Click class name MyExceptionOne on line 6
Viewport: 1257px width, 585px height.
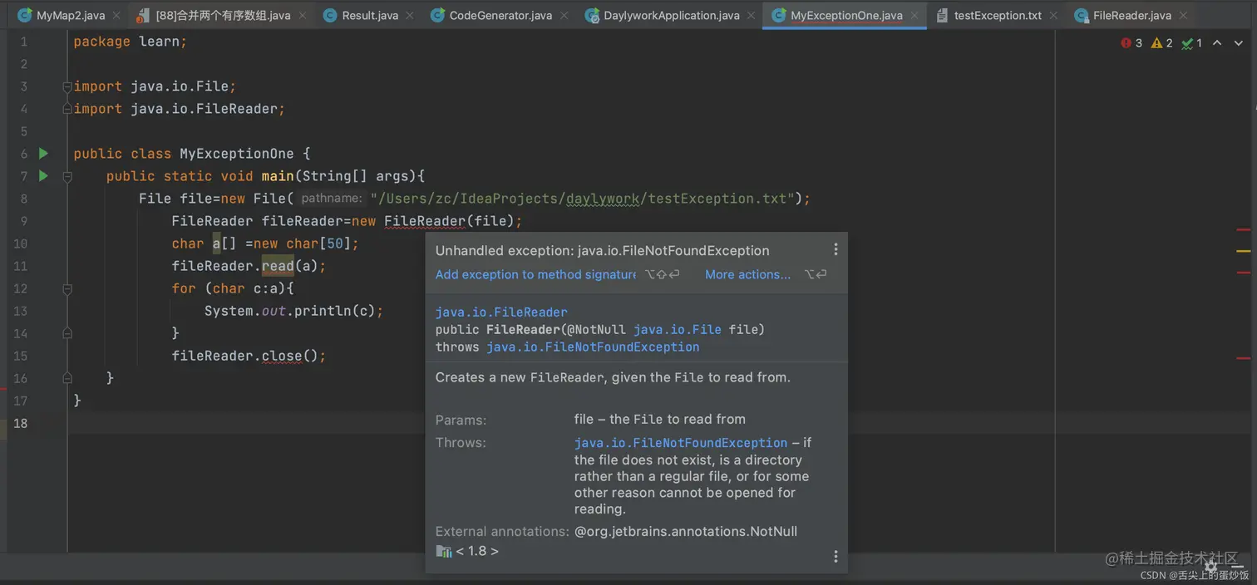pos(237,154)
